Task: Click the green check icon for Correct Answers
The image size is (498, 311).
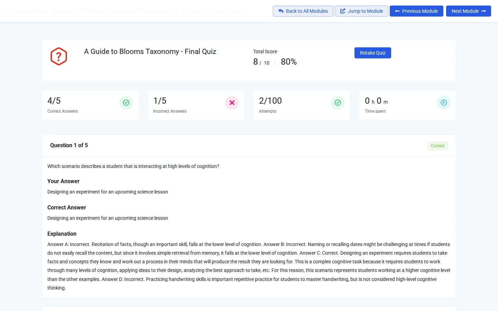Action: [x=126, y=103]
